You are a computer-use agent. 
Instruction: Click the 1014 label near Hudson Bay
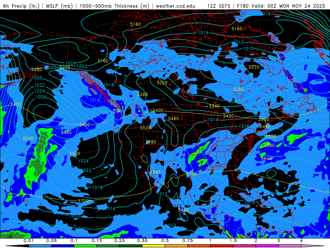click(x=203, y=33)
